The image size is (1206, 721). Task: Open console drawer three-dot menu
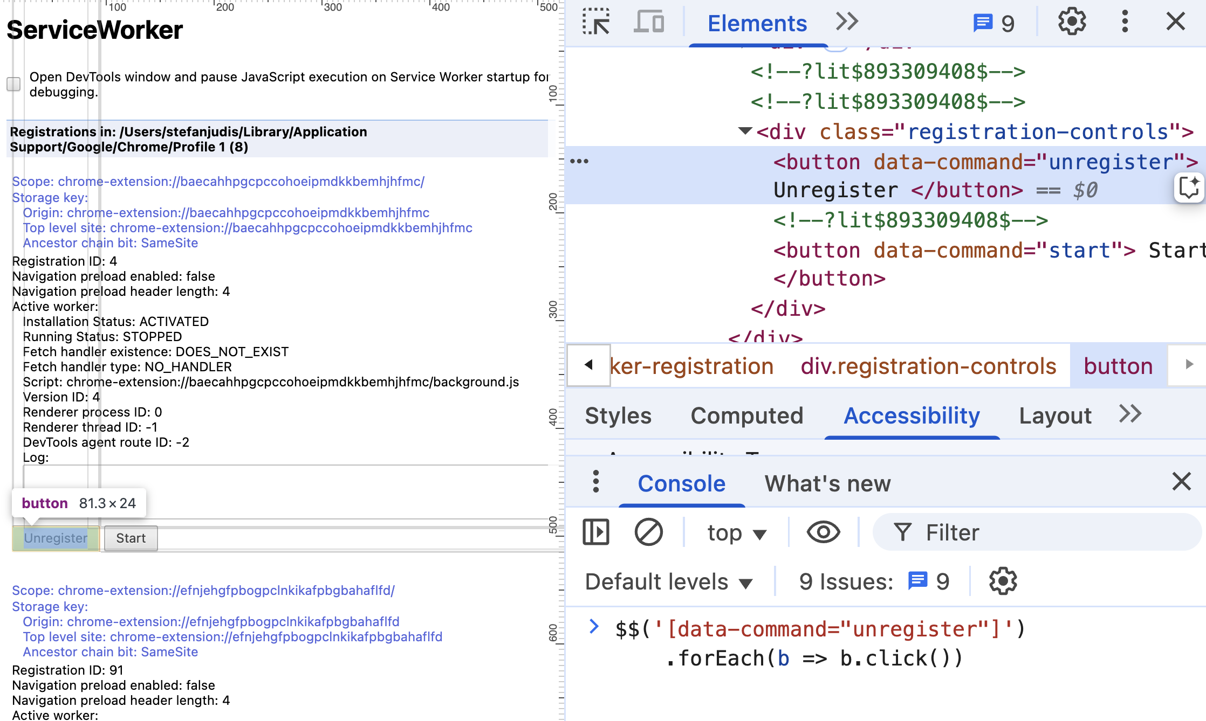click(595, 482)
